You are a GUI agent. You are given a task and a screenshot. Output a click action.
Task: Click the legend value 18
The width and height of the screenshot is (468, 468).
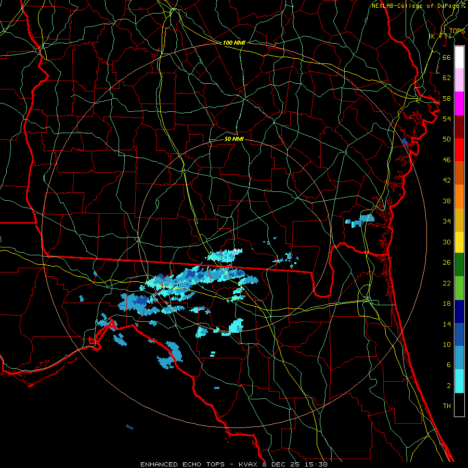click(447, 304)
